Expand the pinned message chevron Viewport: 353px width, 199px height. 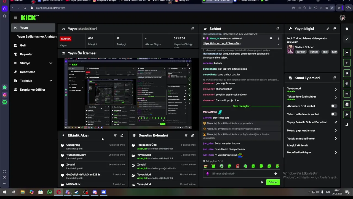click(x=278, y=44)
